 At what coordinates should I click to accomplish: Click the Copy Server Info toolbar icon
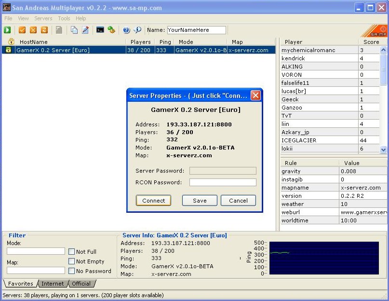[x=74, y=30]
